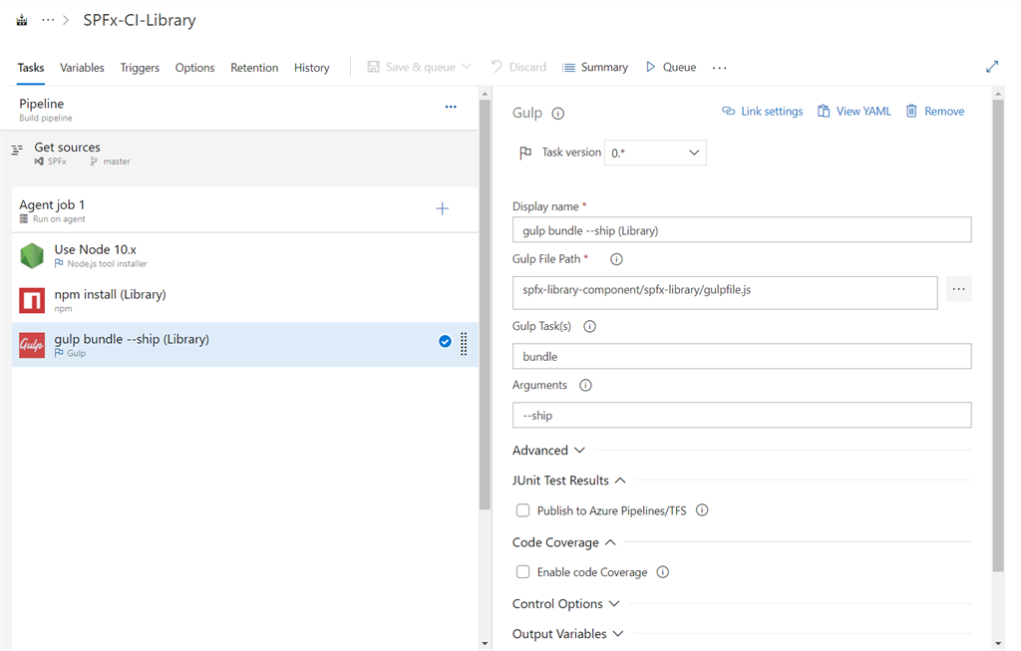1021x651 pixels.
Task: Enable Publish to Azure Pipelines/TFS checkbox
Action: click(523, 510)
